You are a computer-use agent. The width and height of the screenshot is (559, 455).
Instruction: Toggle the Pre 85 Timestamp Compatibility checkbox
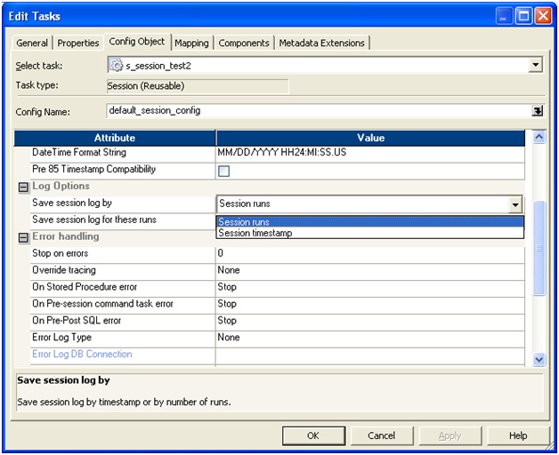(223, 172)
